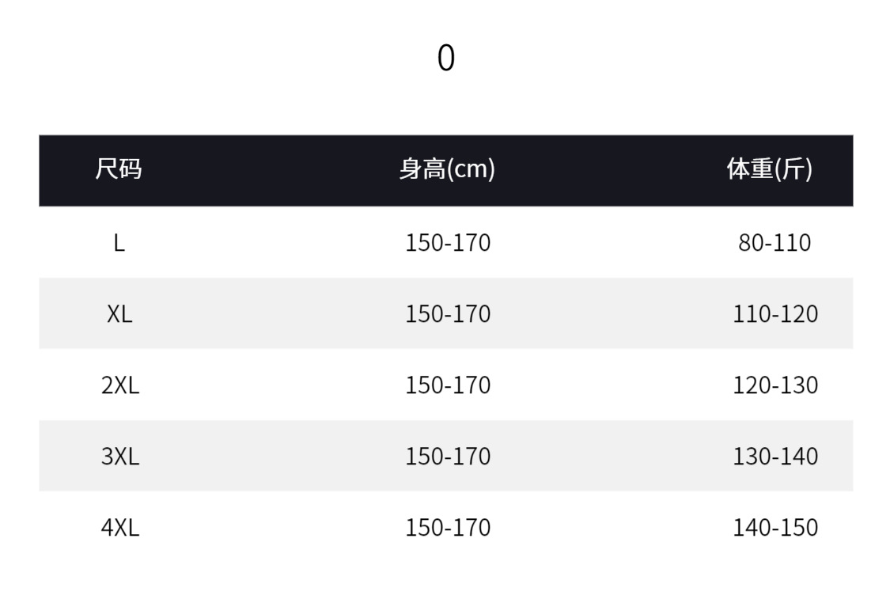Click the height value in XL row
This screenshot has width=890, height=599.
point(448,314)
